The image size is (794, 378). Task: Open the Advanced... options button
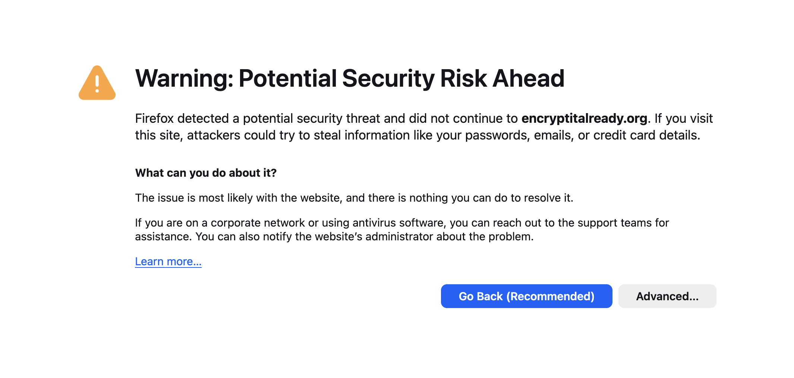coord(667,296)
